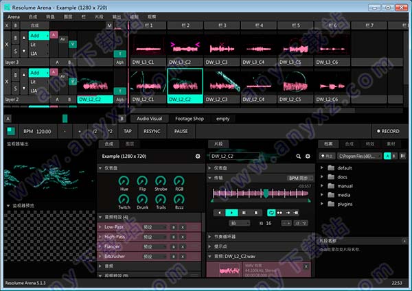Move layer 2 down with arrow

click(24, 89)
